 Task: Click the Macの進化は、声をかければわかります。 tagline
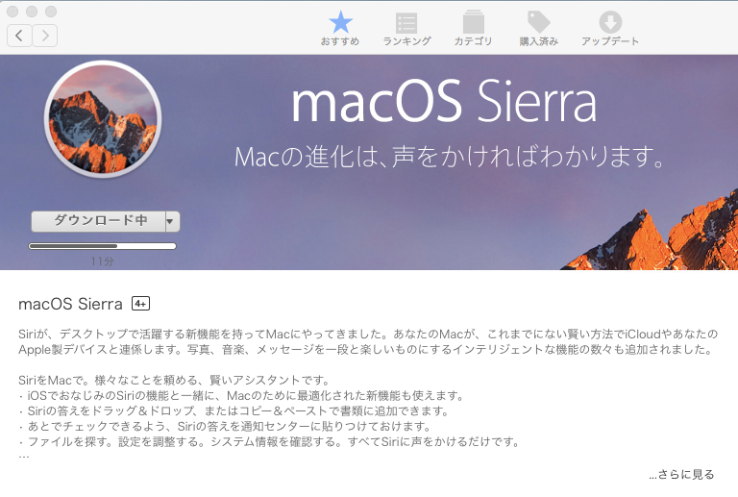click(450, 157)
